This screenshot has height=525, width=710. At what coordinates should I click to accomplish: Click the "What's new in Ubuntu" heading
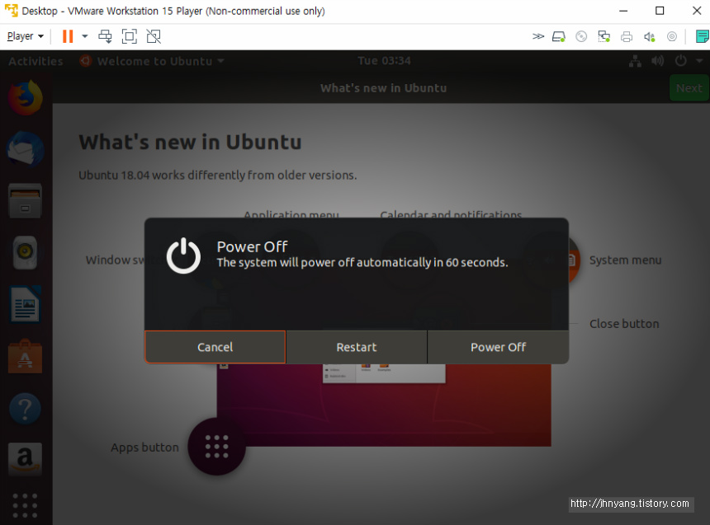pyautogui.click(x=190, y=142)
